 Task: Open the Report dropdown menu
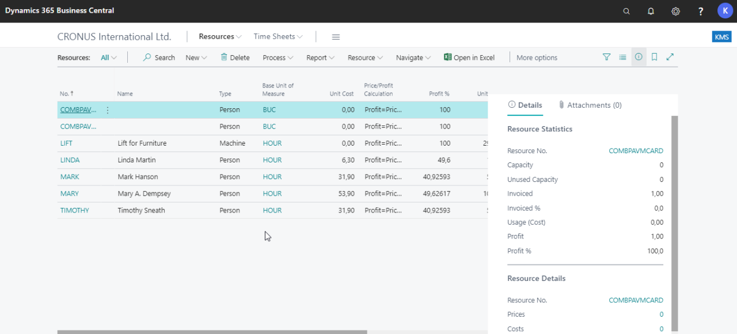[x=321, y=58]
